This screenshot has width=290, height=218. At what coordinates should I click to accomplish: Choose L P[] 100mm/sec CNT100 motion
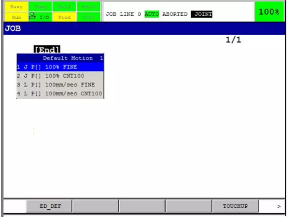tap(60, 94)
